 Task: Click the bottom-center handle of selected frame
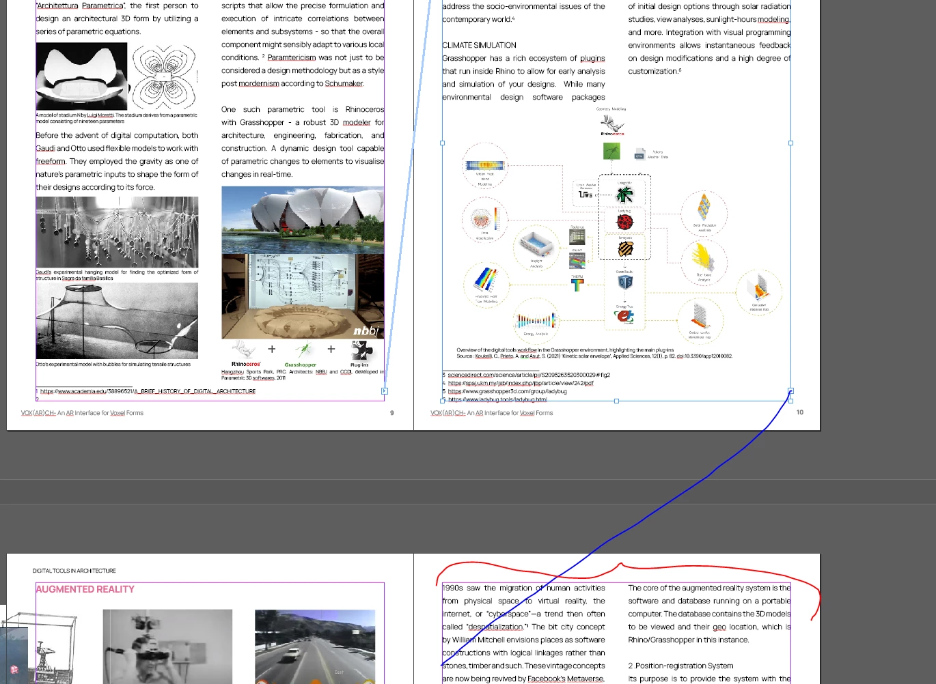pyautogui.click(x=616, y=401)
